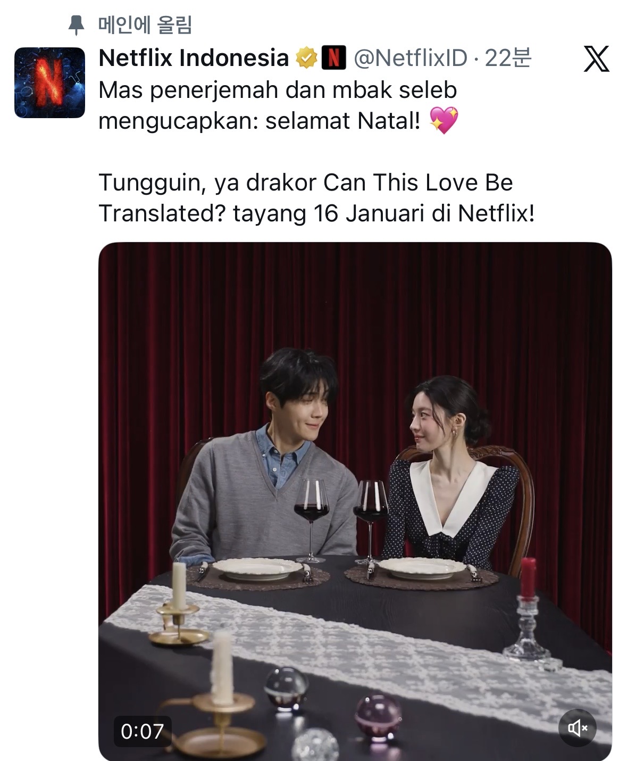Click the pin icon above the post

[x=77, y=25]
